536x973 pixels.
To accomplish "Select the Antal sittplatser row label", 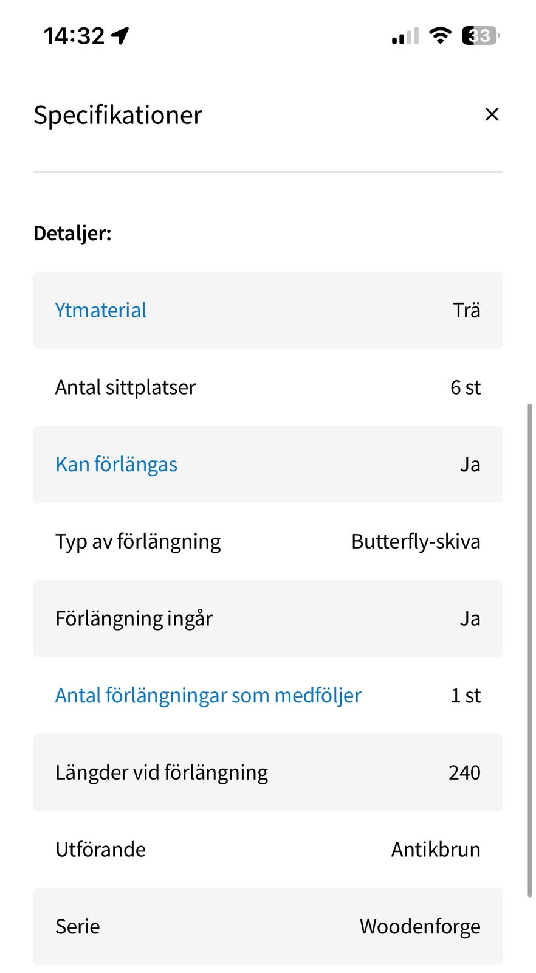I will point(125,387).
